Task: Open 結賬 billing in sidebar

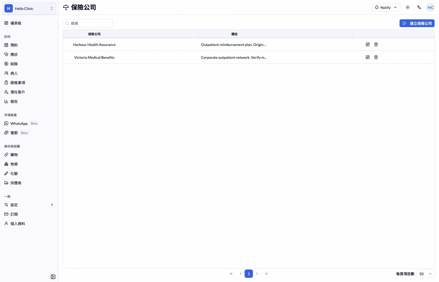Action: (x=29, y=64)
